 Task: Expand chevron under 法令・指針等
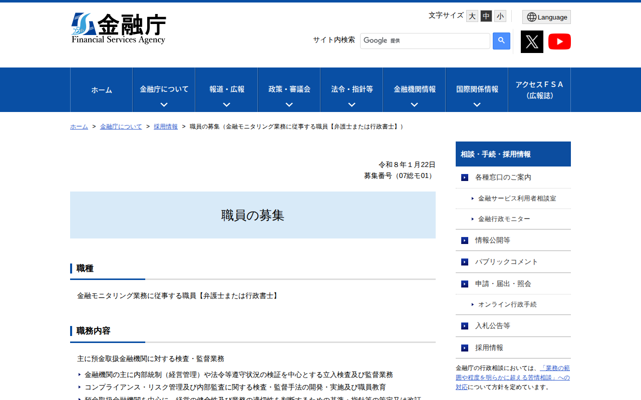pos(352,104)
